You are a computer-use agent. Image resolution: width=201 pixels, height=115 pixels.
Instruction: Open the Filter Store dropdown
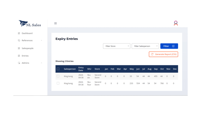click(x=116, y=46)
